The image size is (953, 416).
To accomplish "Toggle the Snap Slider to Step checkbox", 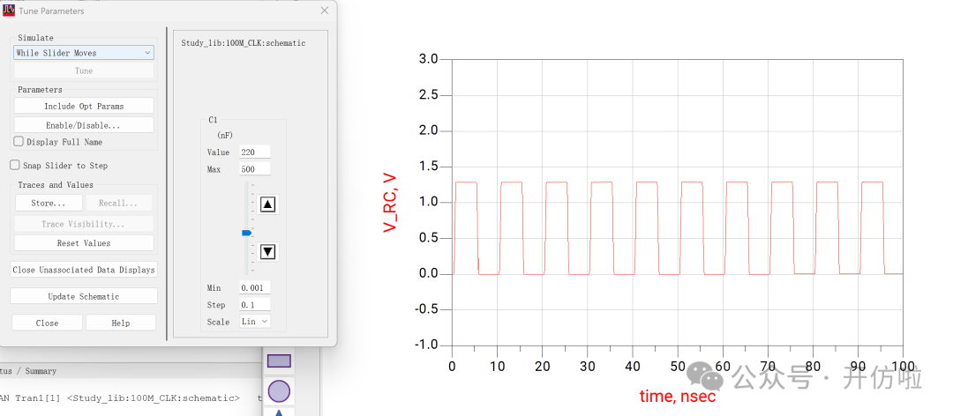I will tap(15, 165).
